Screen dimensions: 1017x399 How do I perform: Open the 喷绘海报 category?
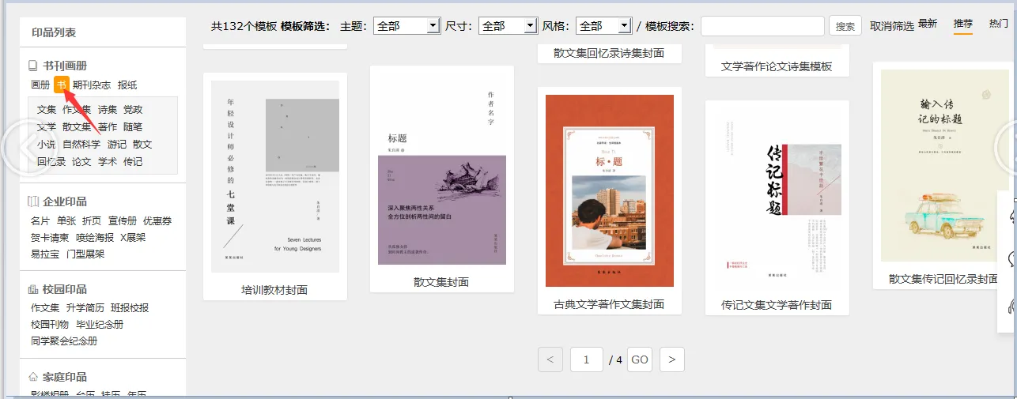(95, 237)
